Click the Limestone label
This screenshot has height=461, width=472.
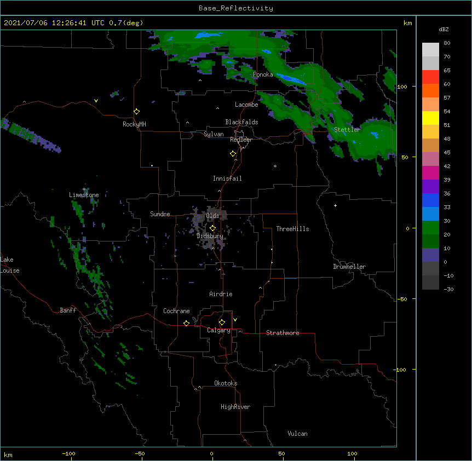(84, 195)
